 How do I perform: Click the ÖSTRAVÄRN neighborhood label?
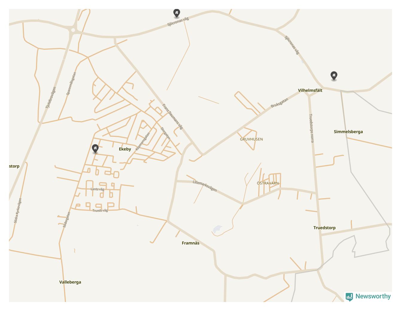(x=268, y=183)
